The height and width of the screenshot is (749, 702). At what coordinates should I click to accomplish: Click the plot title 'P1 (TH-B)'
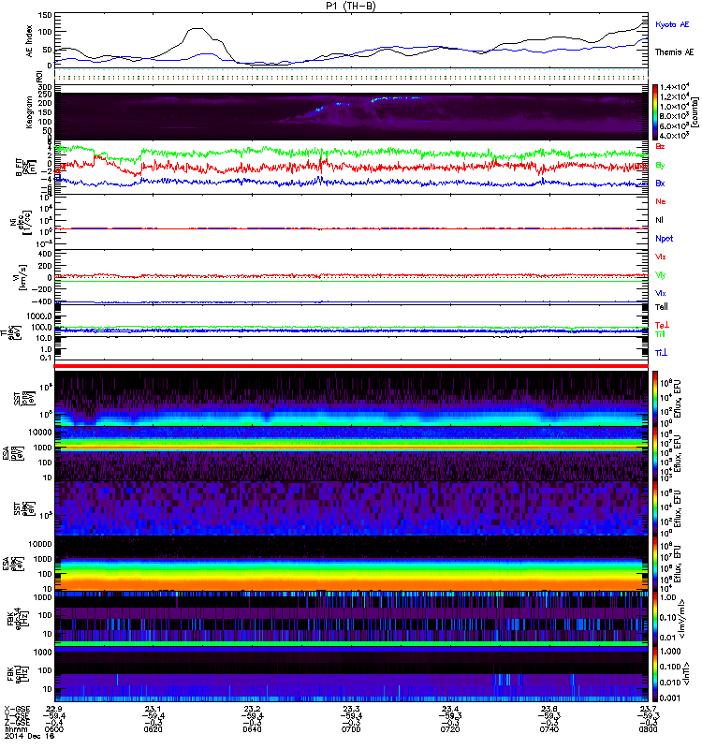pos(351,6)
